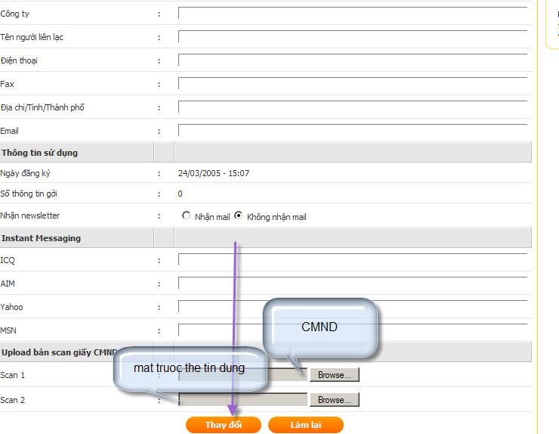Focus the Điện thoại text box
559x434 pixels.
(x=352, y=60)
